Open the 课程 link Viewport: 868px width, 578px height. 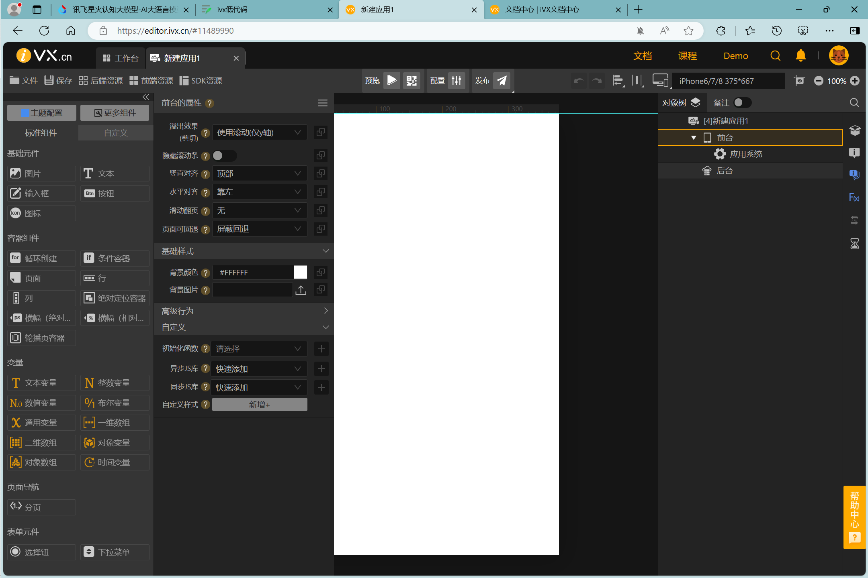coord(688,56)
